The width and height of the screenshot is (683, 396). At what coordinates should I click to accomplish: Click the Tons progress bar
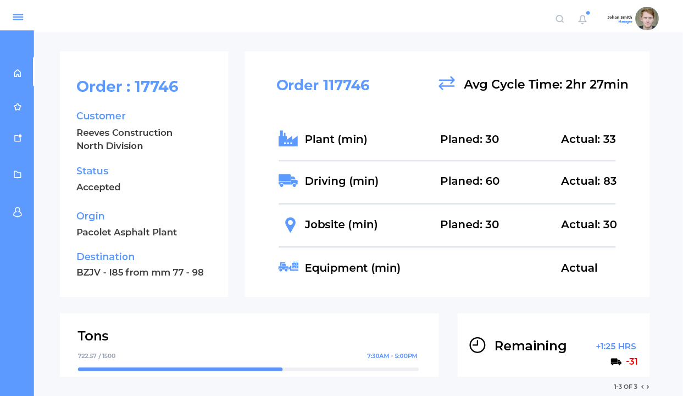click(249, 370)
